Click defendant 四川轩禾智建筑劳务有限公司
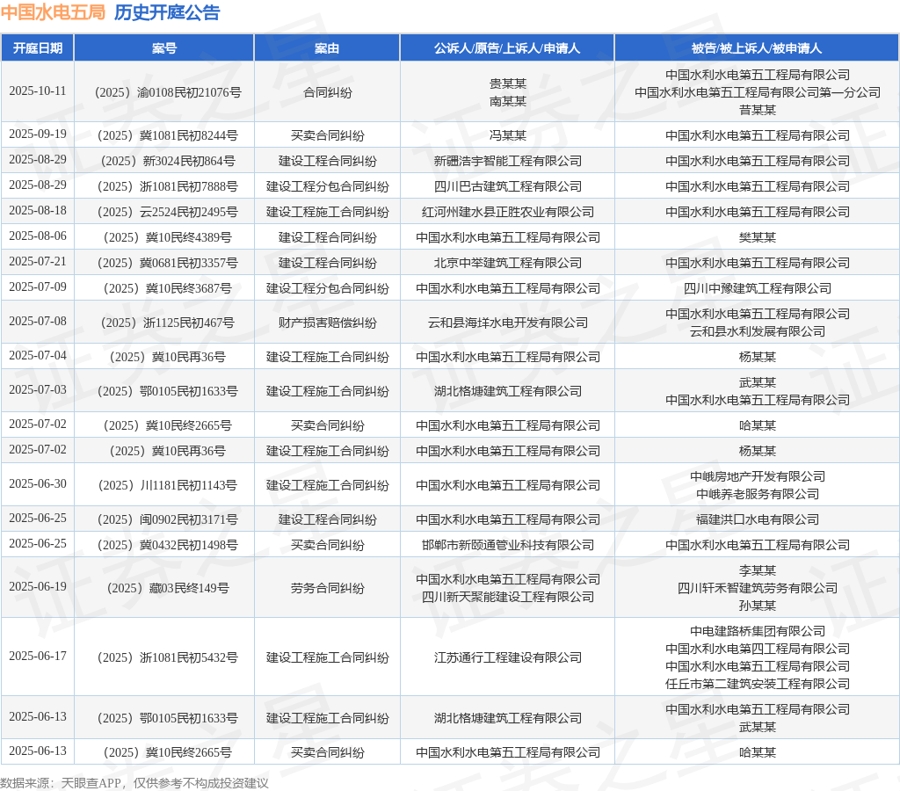The height and width of the screenshot is (791, 900). tap(758, 588)
